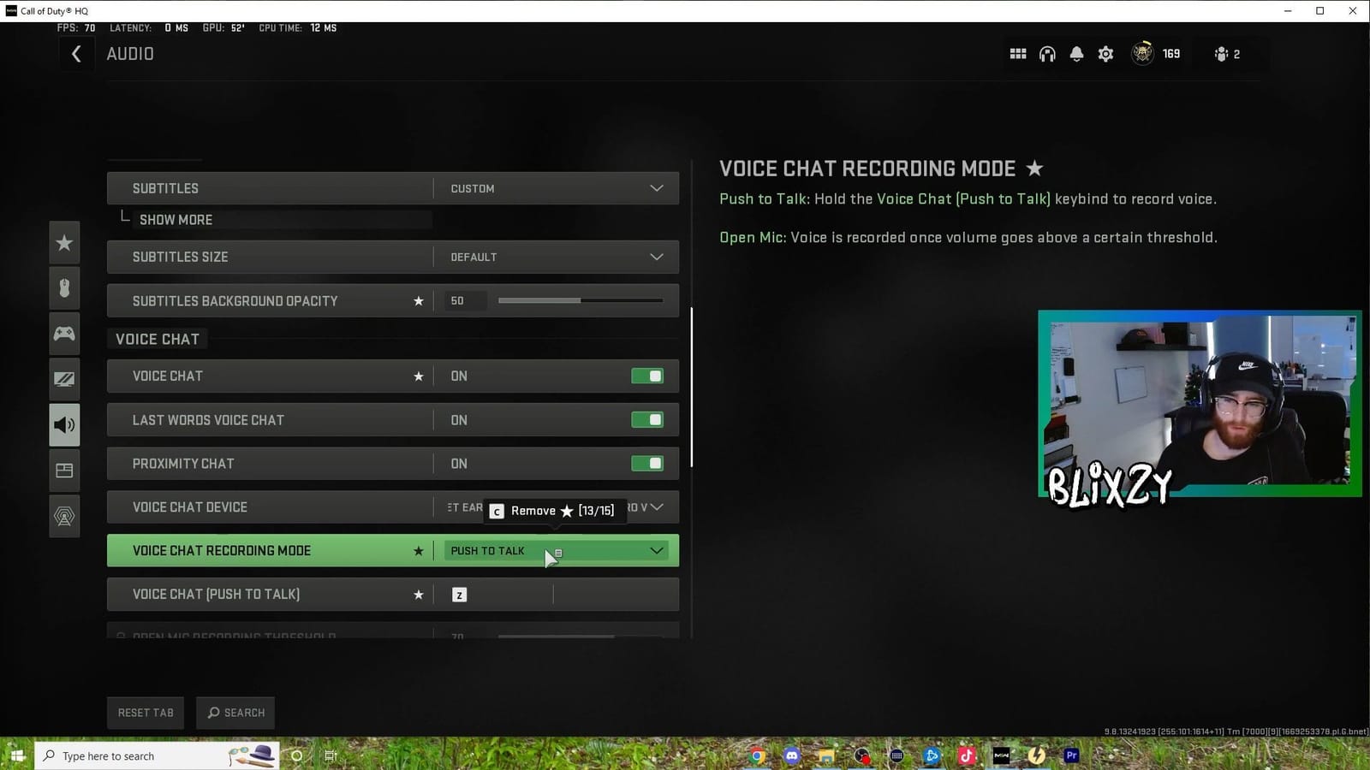Viewport: 1370px width, 770px height.
Task: Click the highlighted Audio speaker sidebar icon
Action: [x=64, y=424]
